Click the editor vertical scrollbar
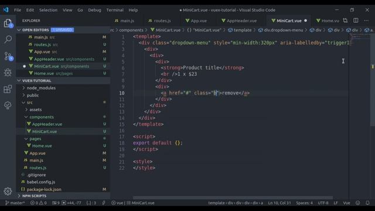 [373, 80]
